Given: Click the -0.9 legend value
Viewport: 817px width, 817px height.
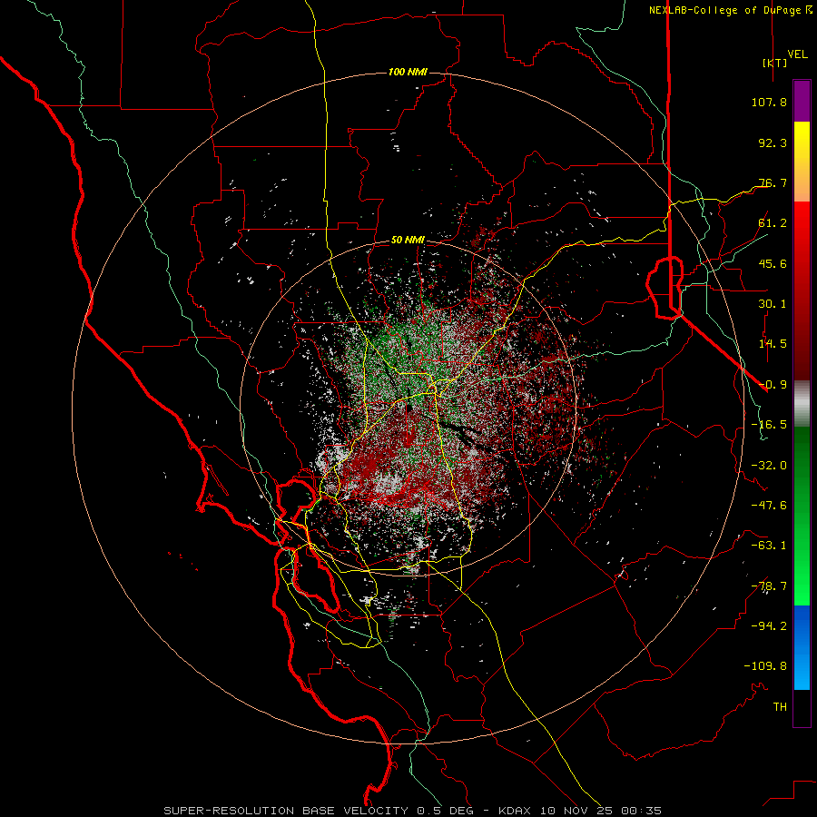Looking at the screenshot, I should click(x=773, y=385).
